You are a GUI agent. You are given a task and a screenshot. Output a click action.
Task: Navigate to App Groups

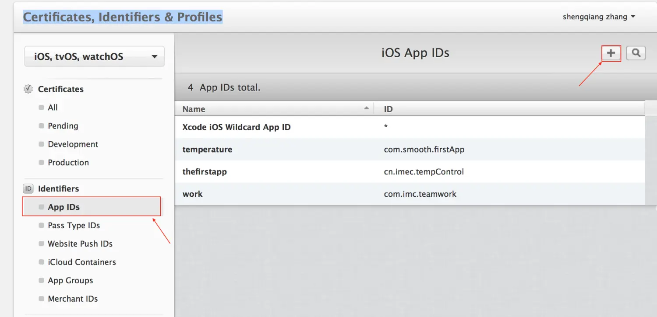click(x=70, y=281)
